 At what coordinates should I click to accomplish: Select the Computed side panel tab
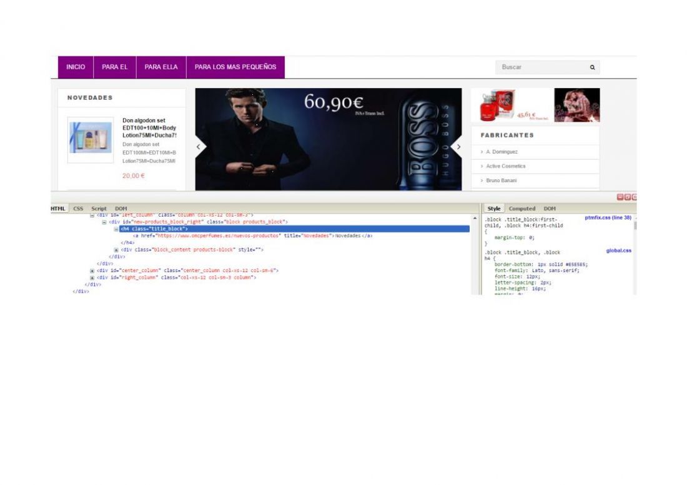(522, 208)
